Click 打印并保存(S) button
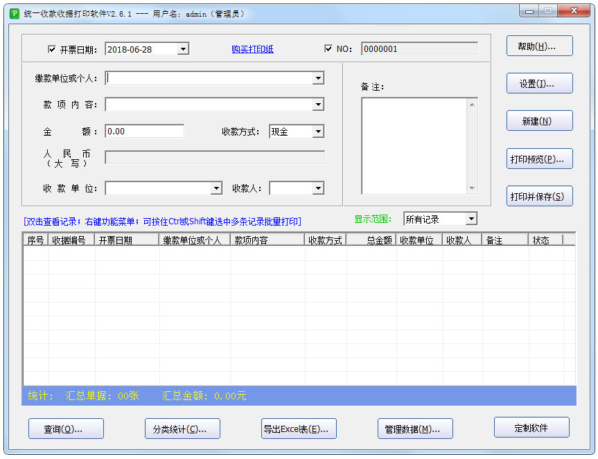This screenshot has width=598, height=459. pyautogui.click(x=539, y=196)
